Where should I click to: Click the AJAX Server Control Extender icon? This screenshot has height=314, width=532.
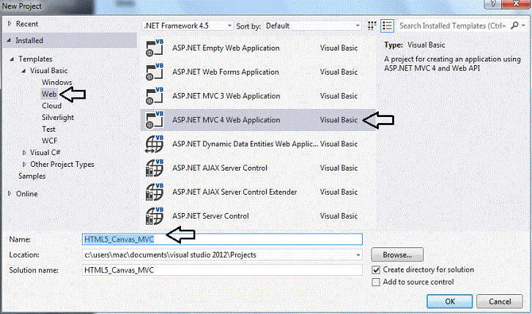[155, 192]
